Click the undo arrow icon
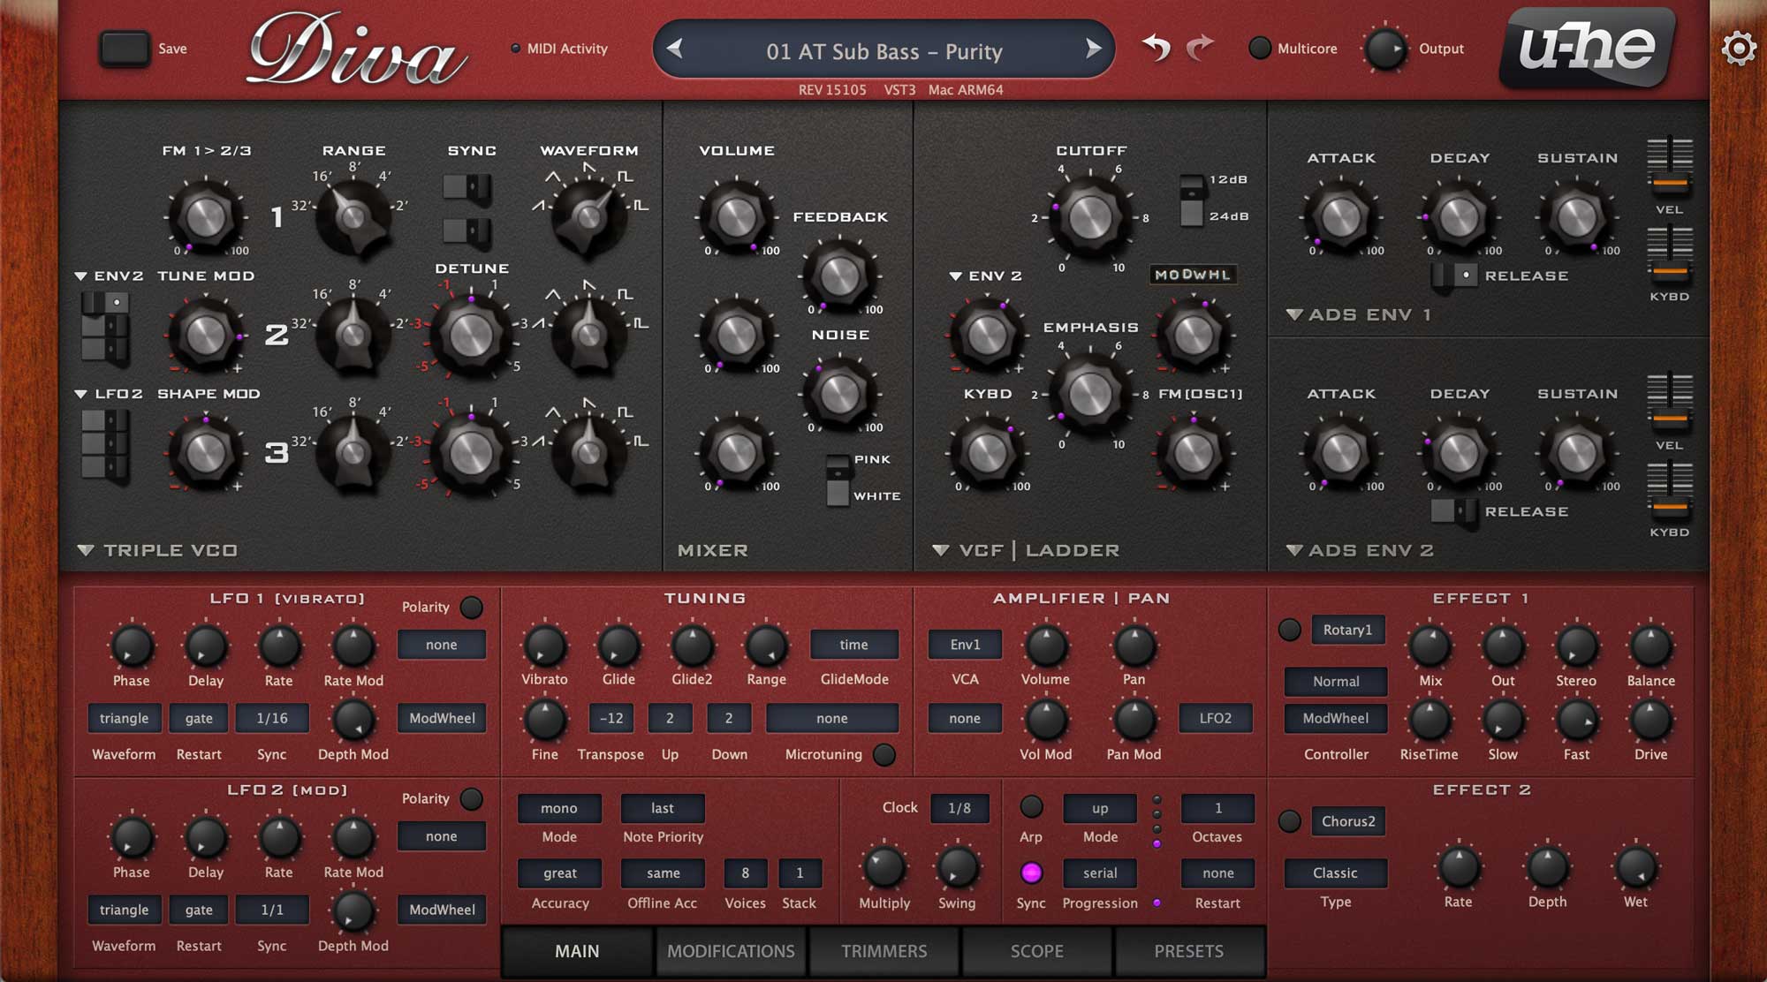Image resolution: width=1767 pixels, height=982 pixels. click(x=1156, y=47)
